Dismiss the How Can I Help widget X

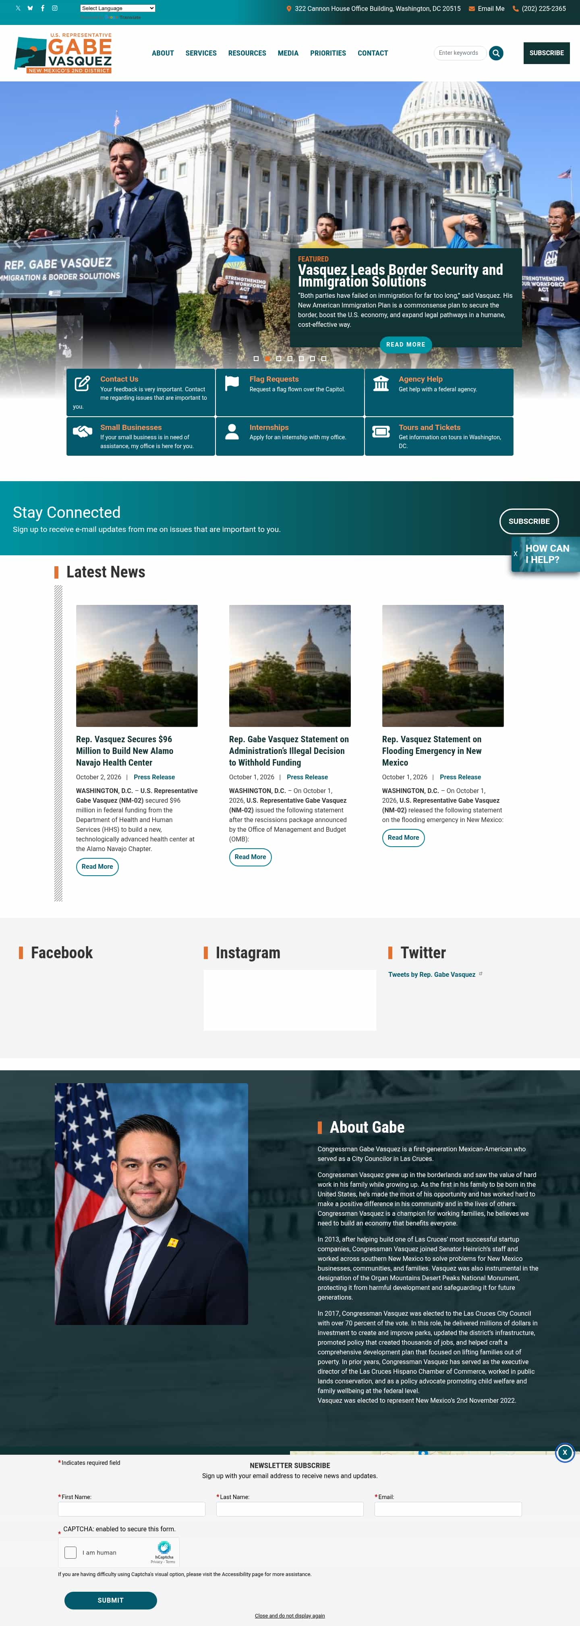pos(516,554)
